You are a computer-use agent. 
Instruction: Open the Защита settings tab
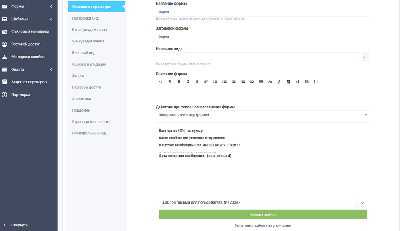point(79,76)
